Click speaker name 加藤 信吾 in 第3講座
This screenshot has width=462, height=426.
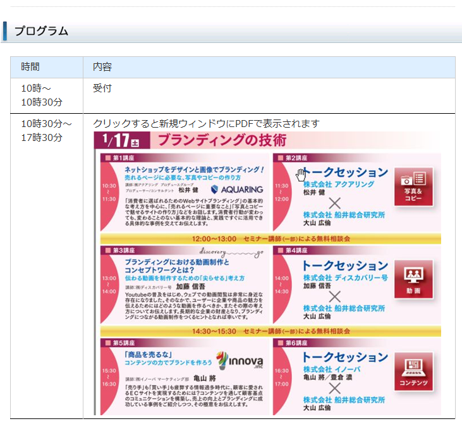[x=190, y=286]
